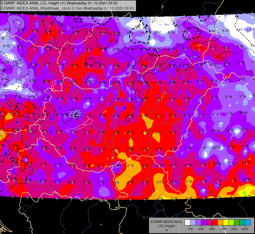Click the grid value 0.868
Viewport: 255px width, 234px height.
[217, 147]
